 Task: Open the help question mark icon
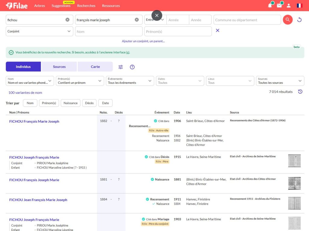pyautogui.click(x=132, y=67)
